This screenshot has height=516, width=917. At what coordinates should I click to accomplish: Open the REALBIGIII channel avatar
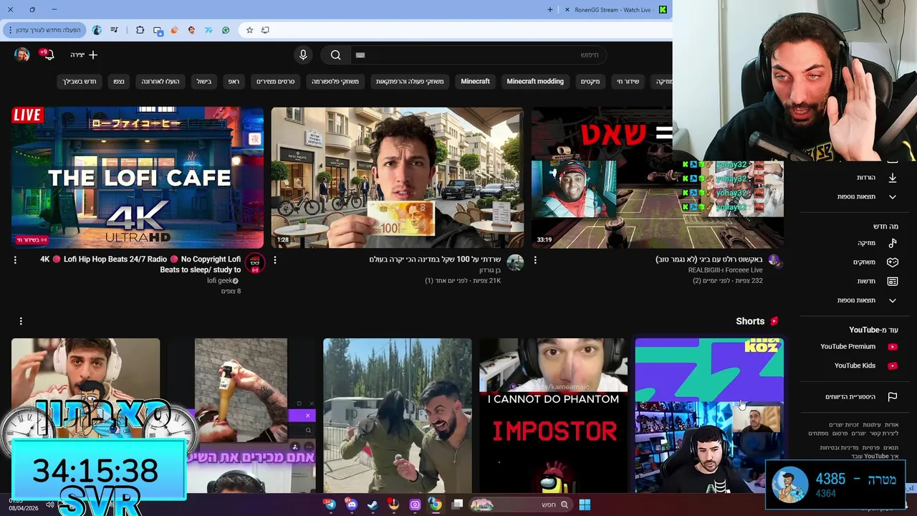coord(775,260)
